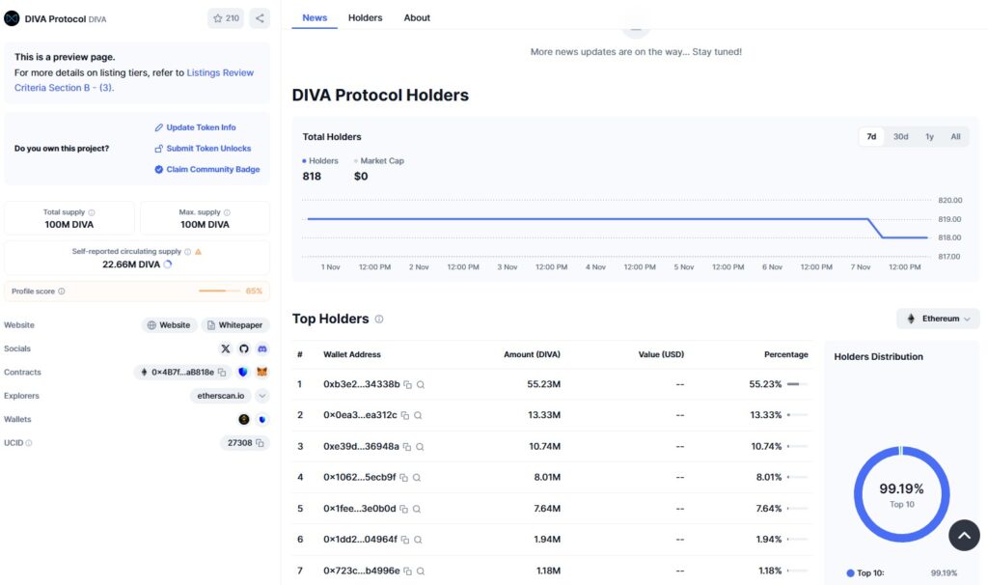Open the Whitepaper button
The width and height of the screenshot is (988, 585).
click(234, 325)
